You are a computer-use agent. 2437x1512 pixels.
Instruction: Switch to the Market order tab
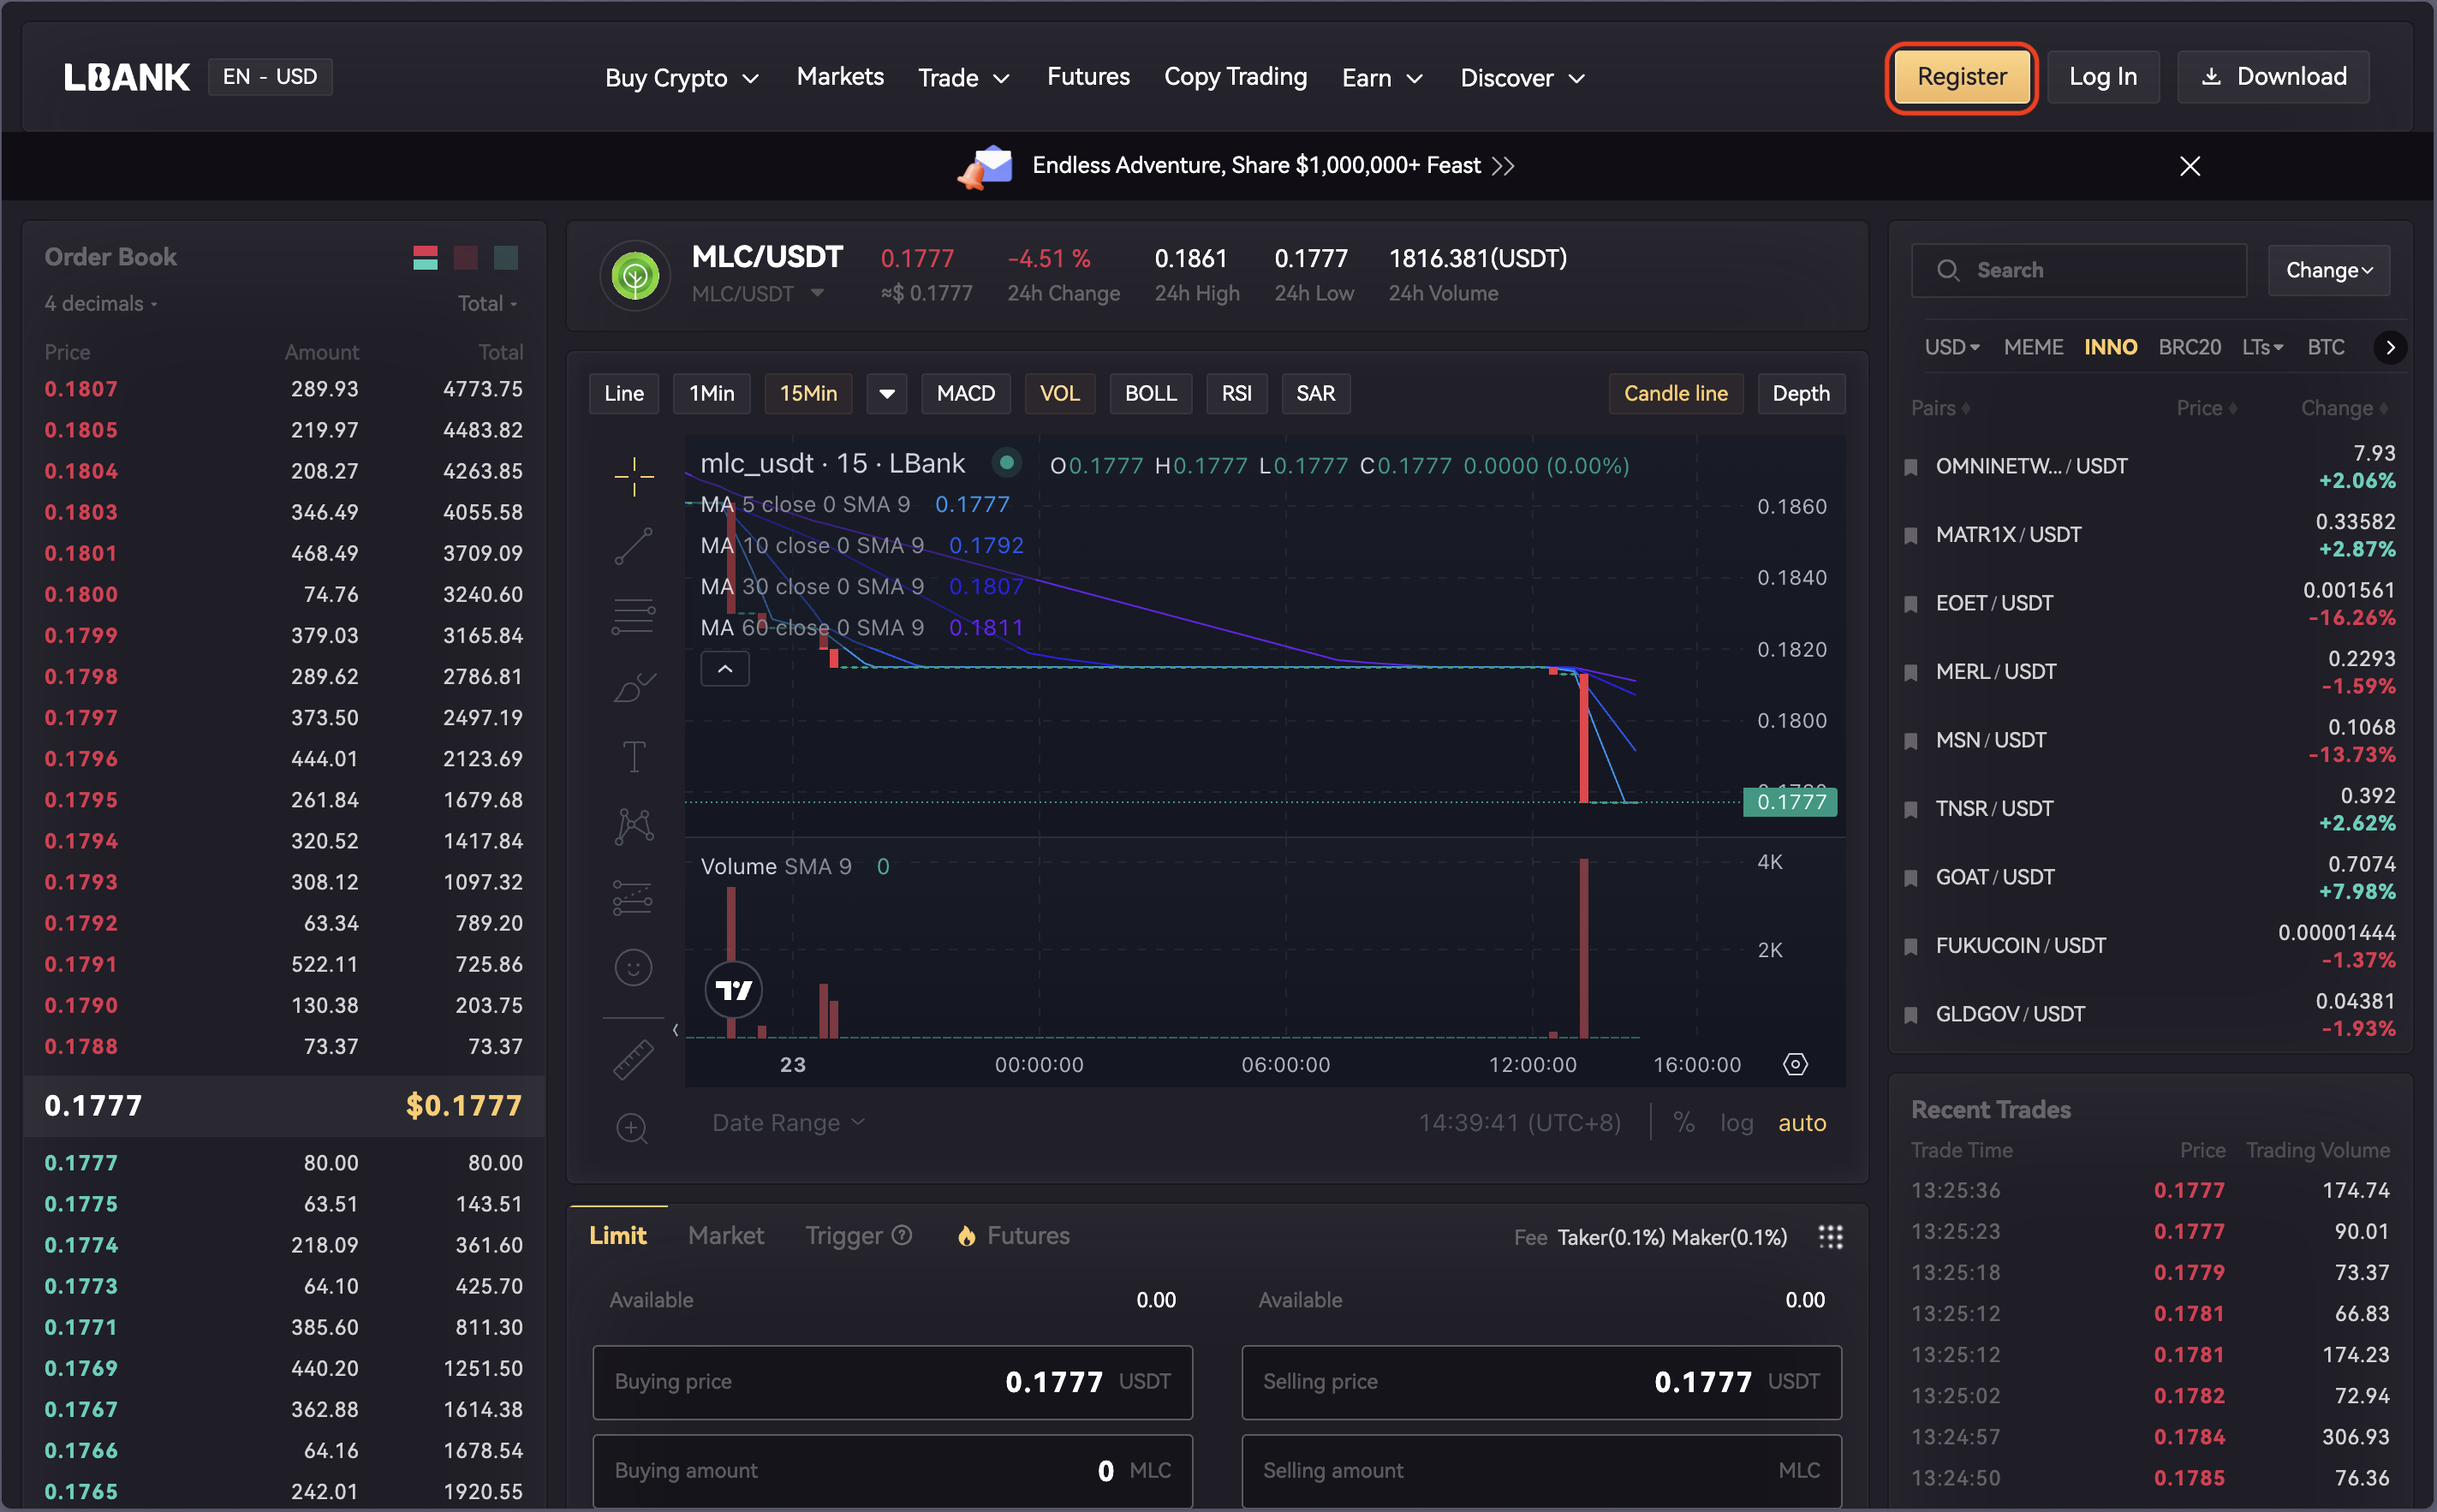pos(726,1236)
